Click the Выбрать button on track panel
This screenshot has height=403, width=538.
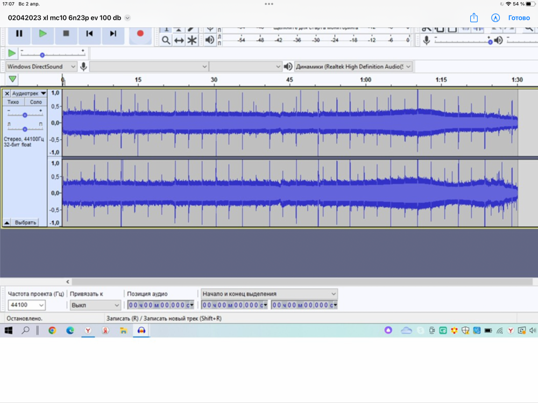25,222
